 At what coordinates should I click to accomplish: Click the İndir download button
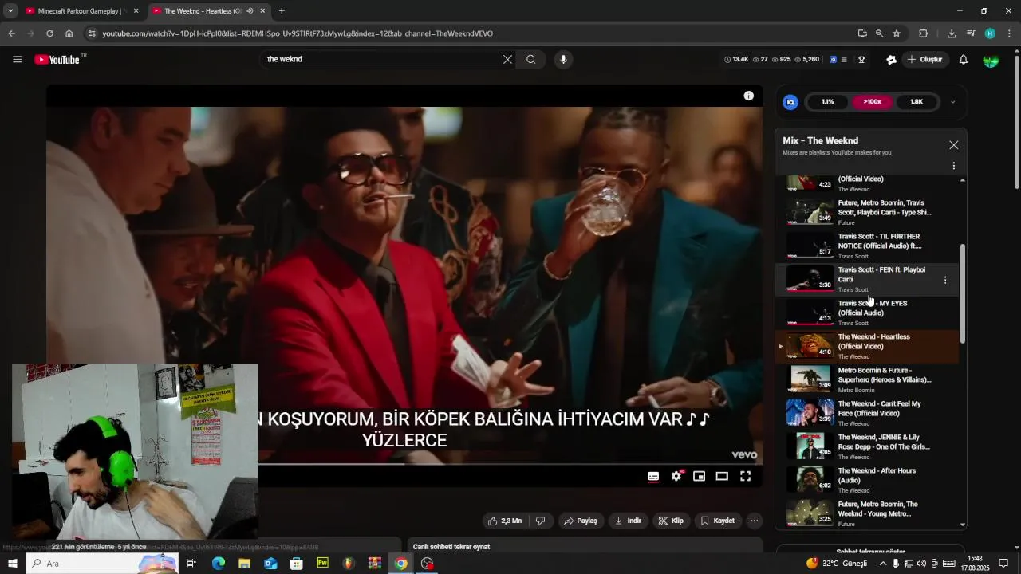(628, 521)
